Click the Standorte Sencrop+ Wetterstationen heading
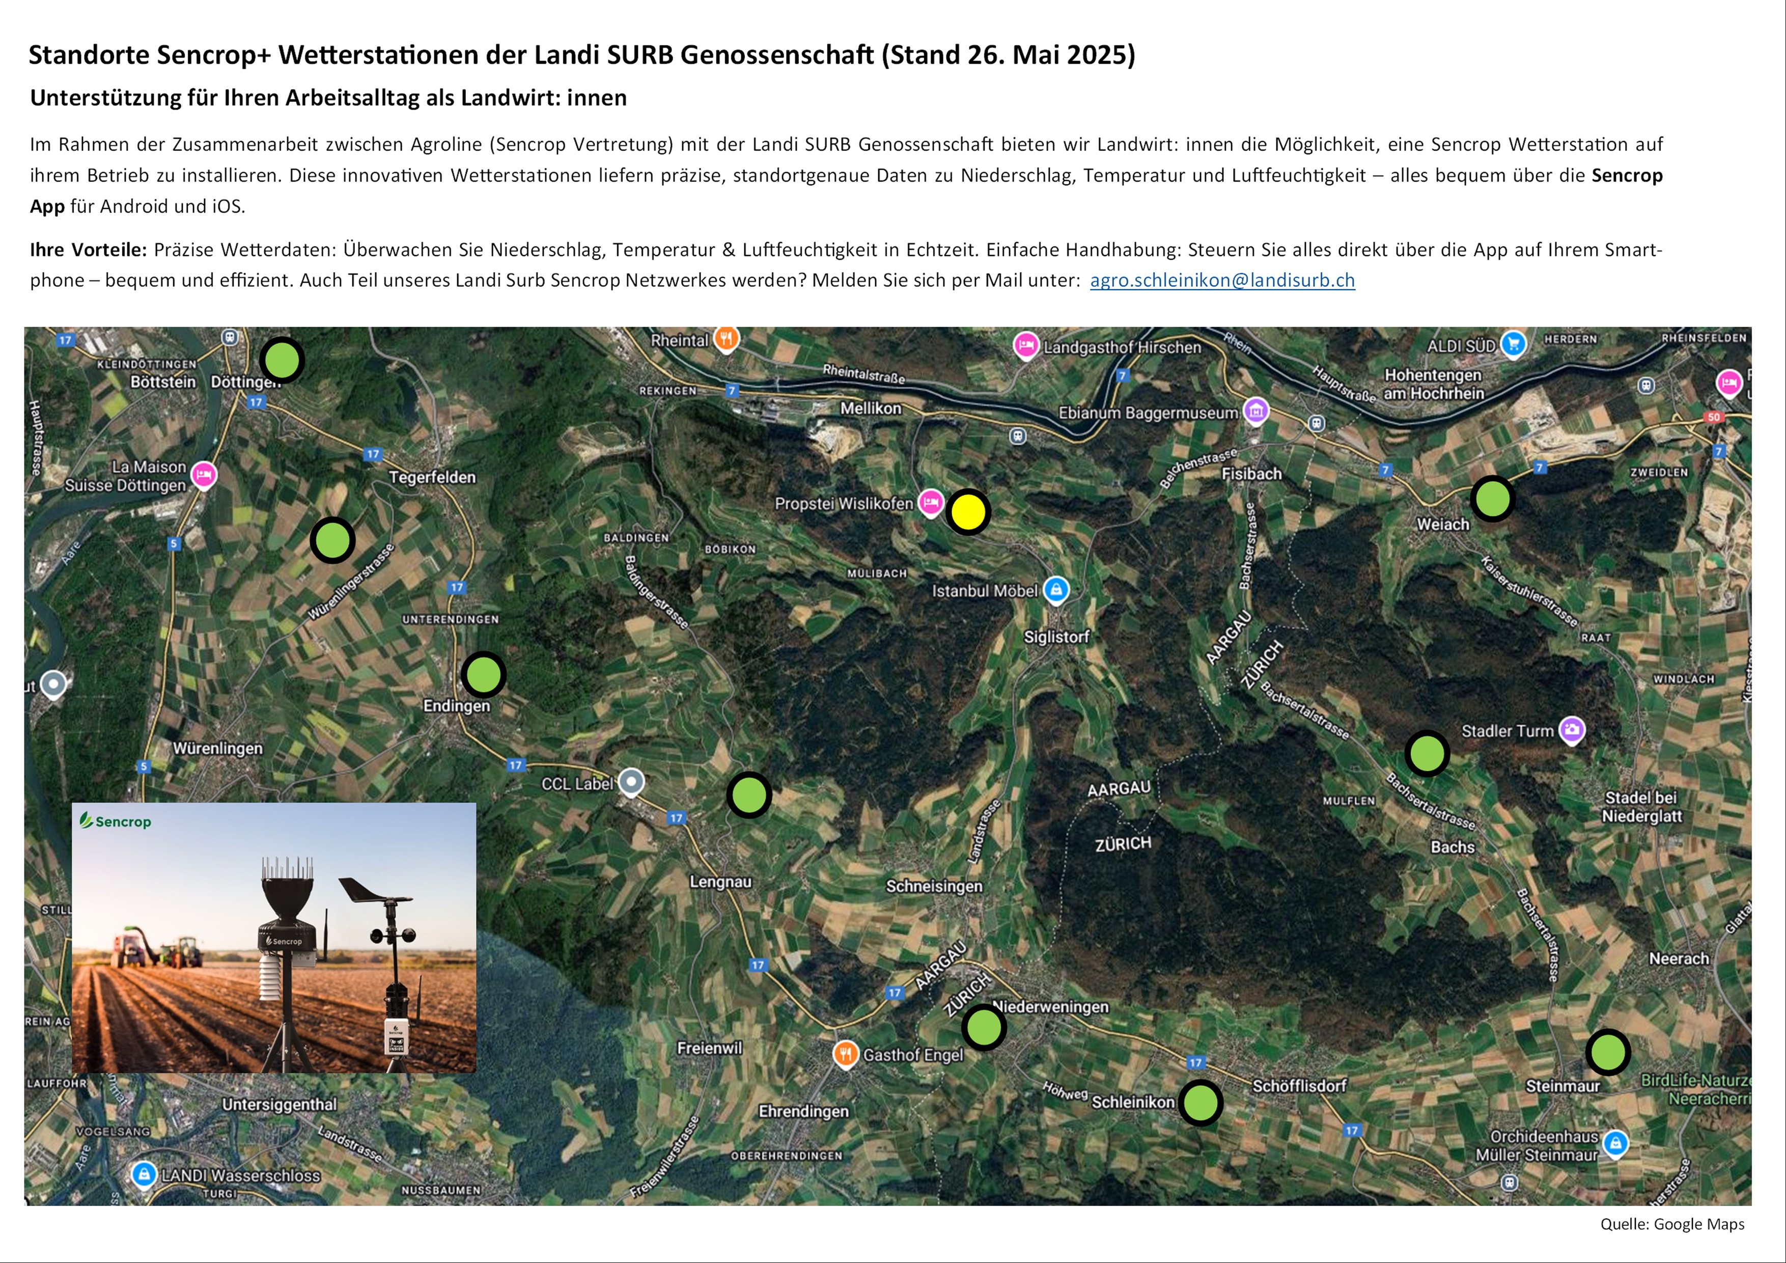 click(582, 54)
